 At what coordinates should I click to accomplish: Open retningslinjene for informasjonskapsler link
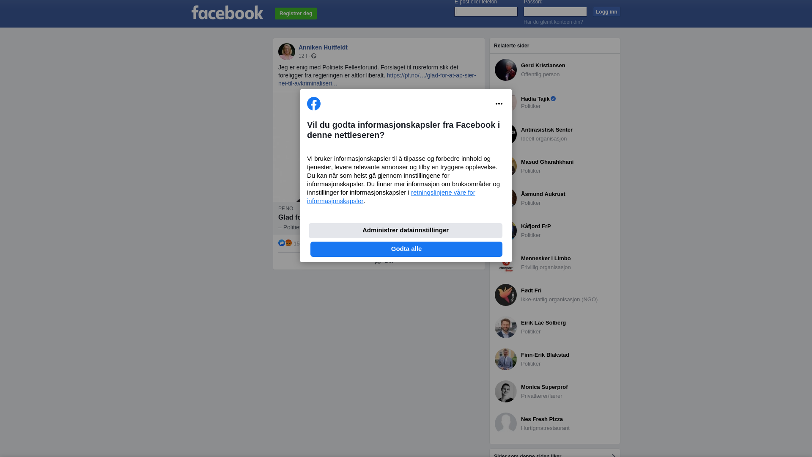tap(391, 197)
